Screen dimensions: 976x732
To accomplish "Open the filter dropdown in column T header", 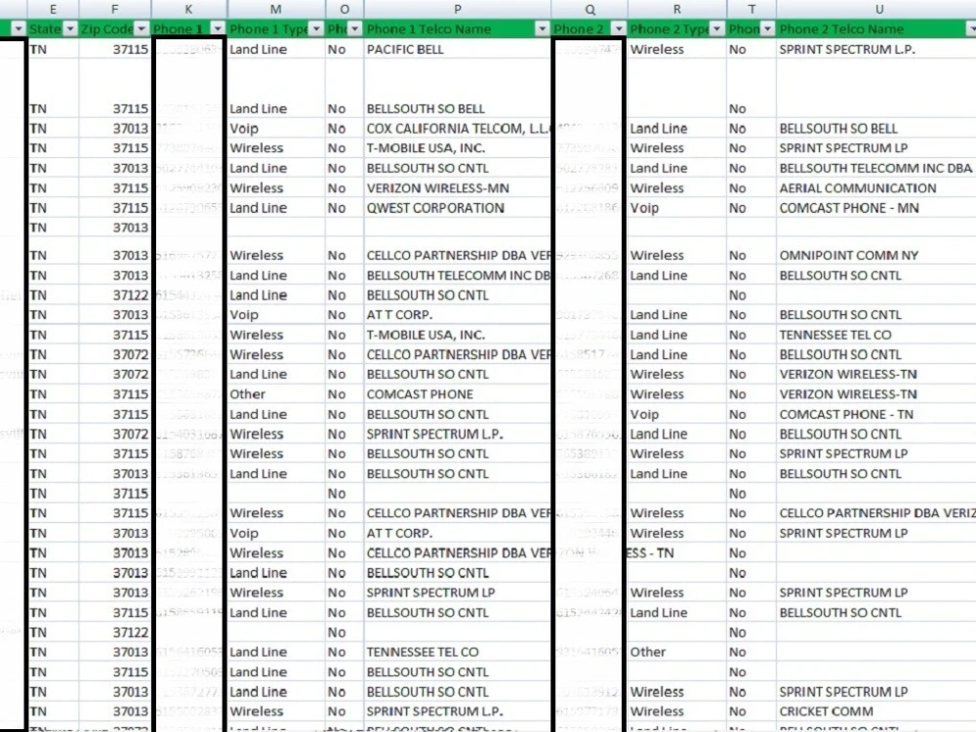I will coord(767,29).
